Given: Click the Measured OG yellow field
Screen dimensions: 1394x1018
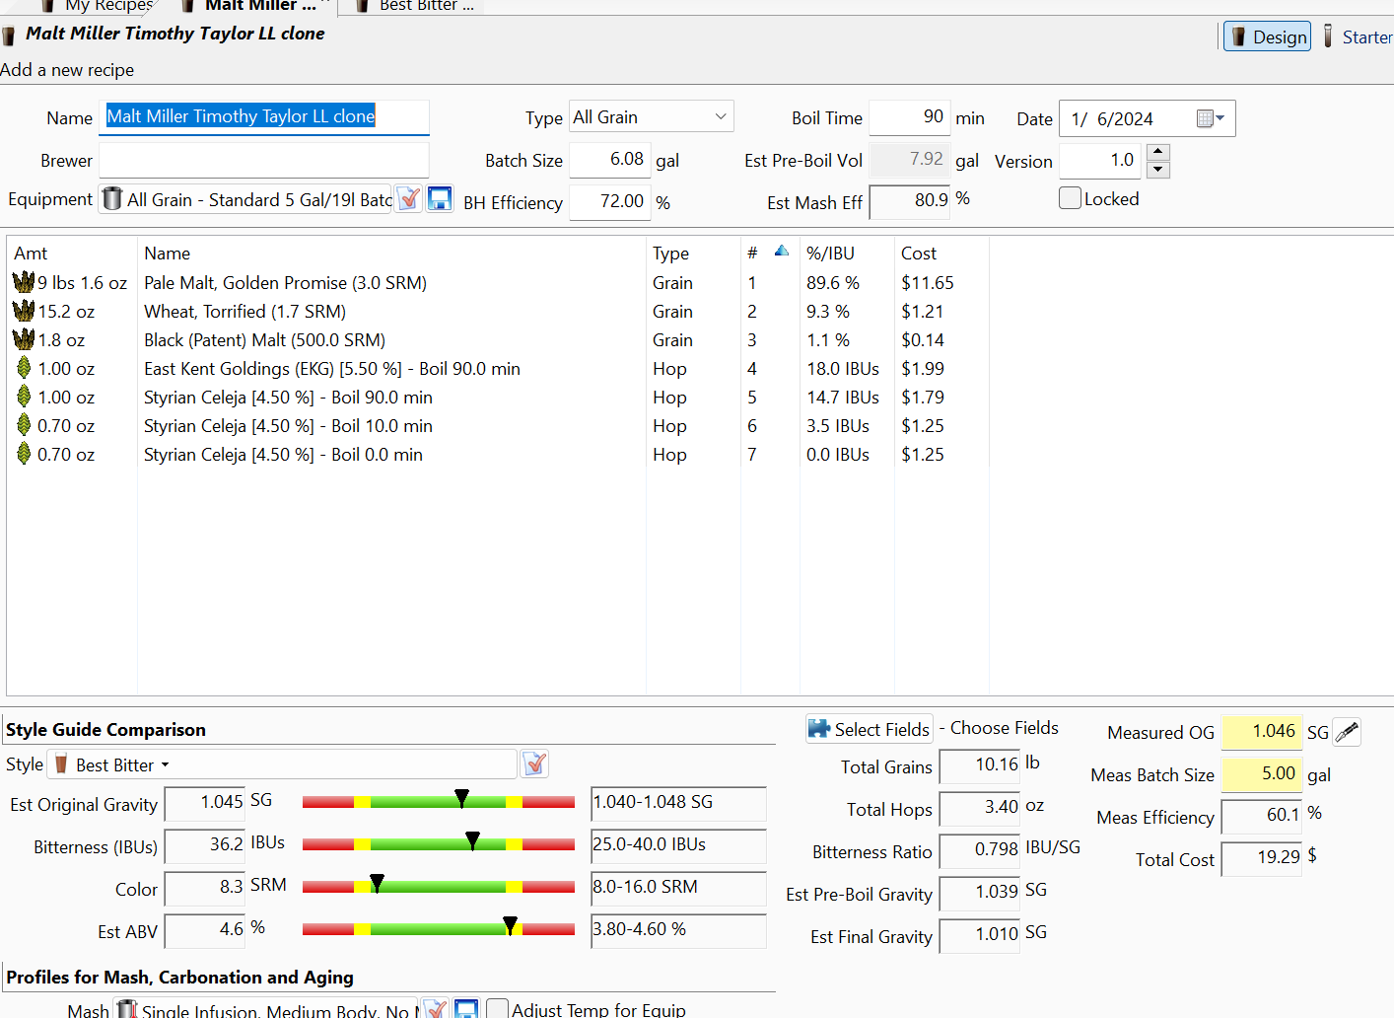Looking at the screenshot, I should [x=1261, y=732].
